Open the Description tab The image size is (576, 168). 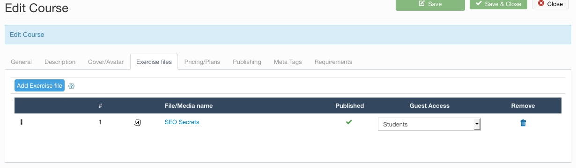[x=60, y=62]
